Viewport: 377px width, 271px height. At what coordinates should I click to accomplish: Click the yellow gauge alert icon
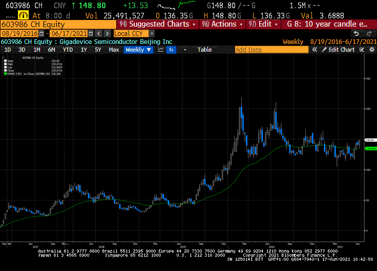pyautogui.click(x=24, y=15)
